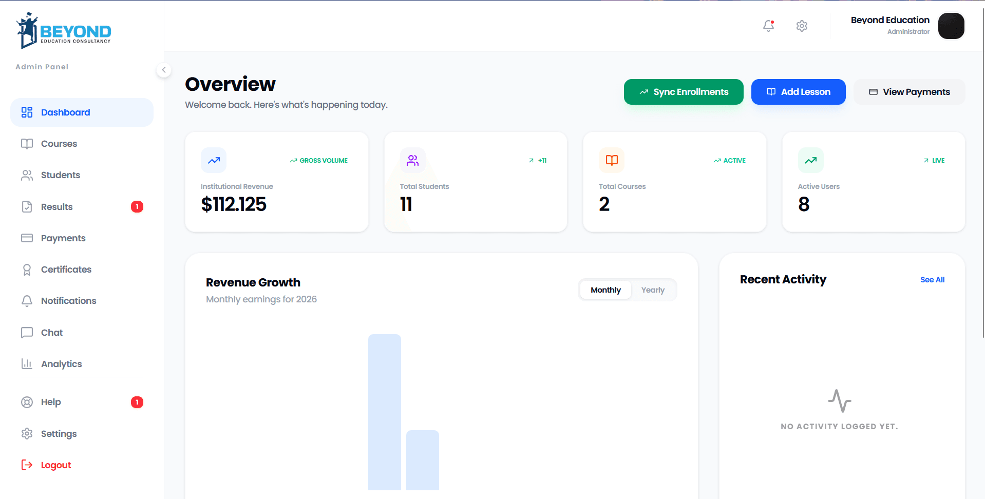Open Notifications from the sidebar label
The image size is (985, 499).
69,301
